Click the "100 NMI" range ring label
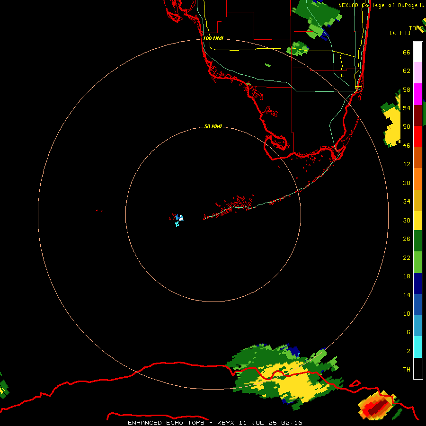The height and width of the screenshot is (426, 426). click(x=213, y=38)
